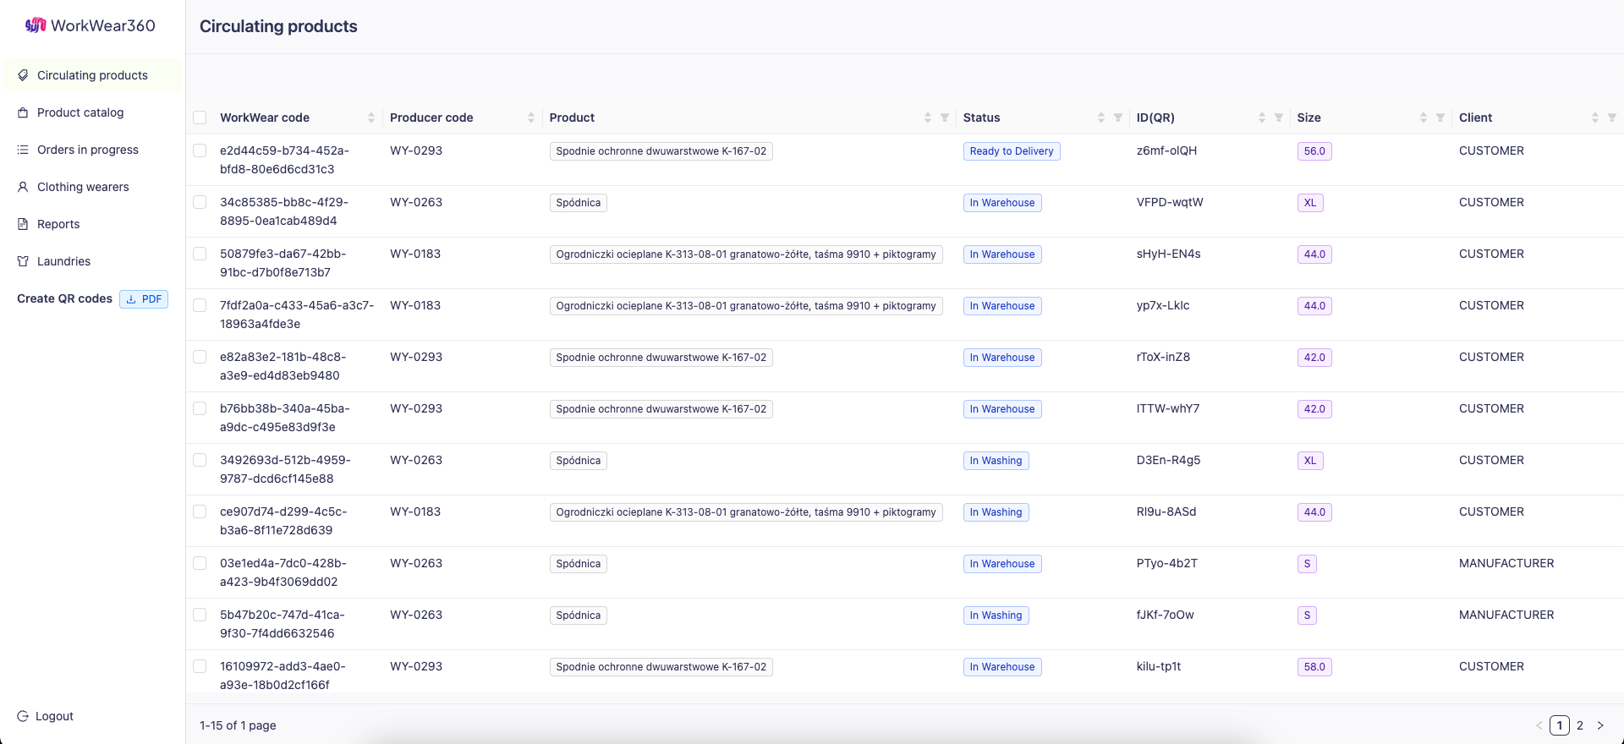
Task: Go to next page using right arrow
Action: pyautogui.click(x=1600, y=725)
